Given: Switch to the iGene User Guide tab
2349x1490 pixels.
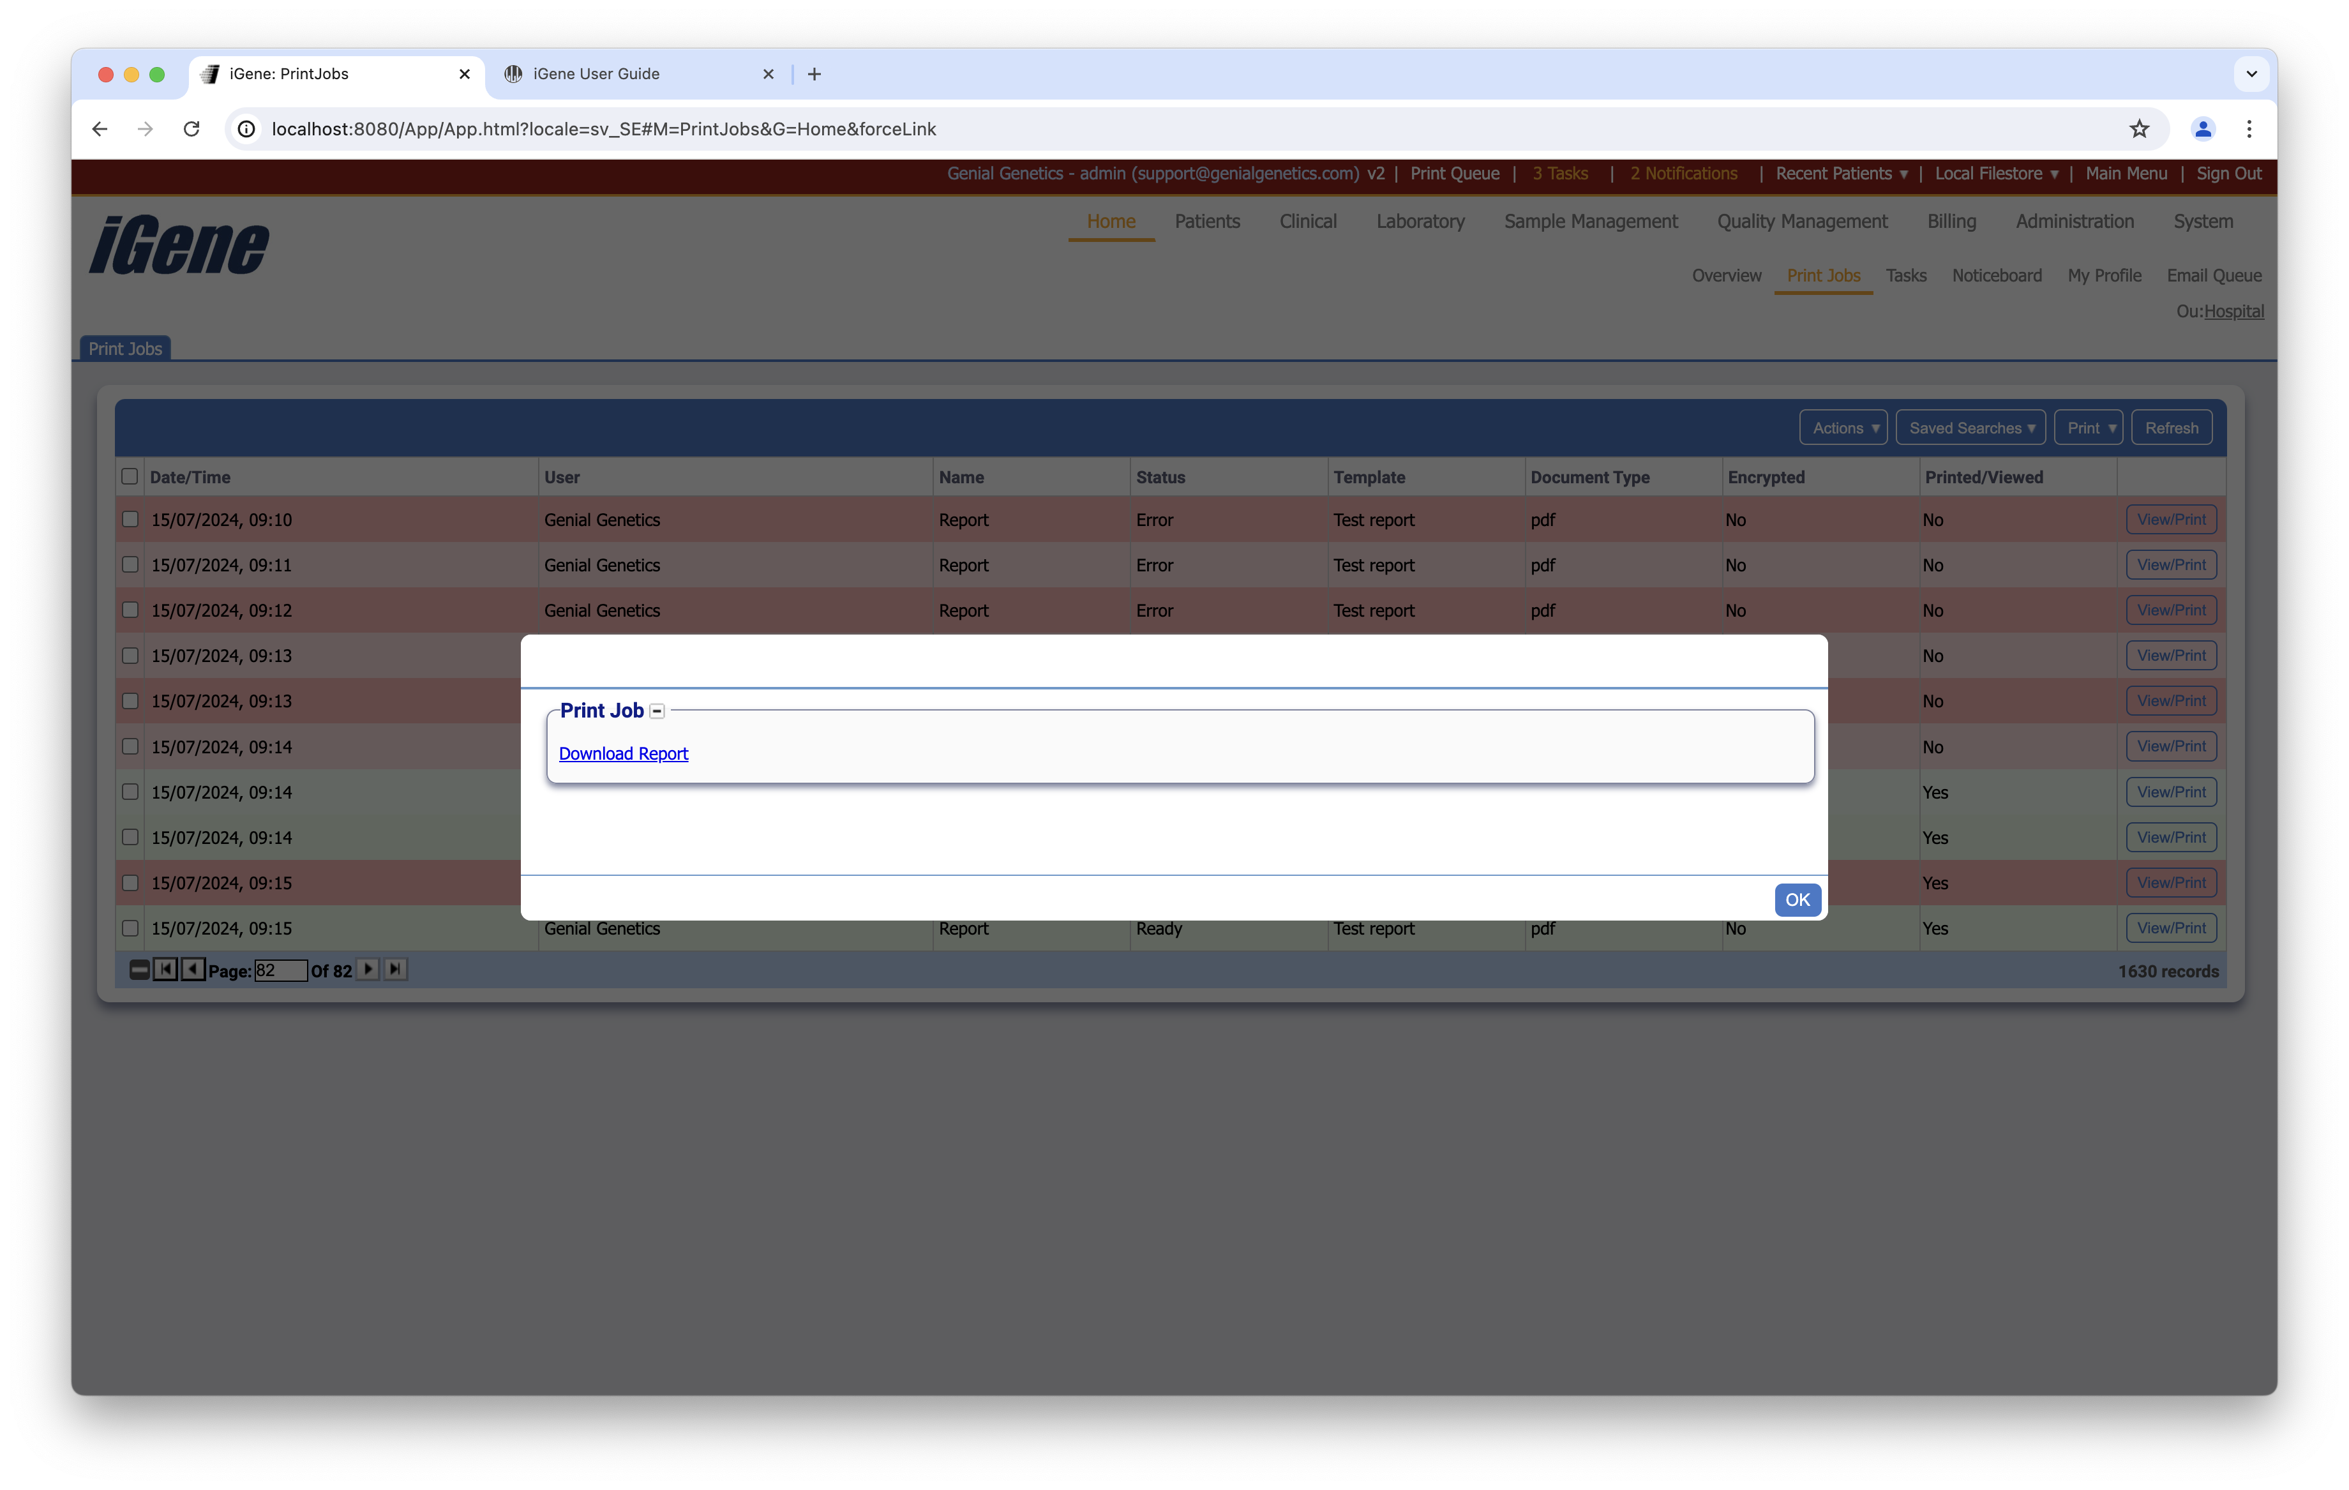Looking at the screenshot, I should tap(639, 74).
